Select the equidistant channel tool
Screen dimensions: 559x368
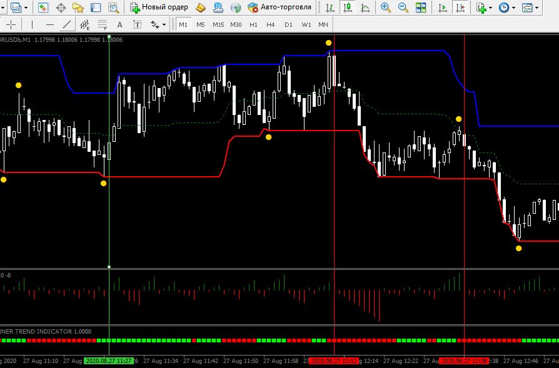(x=84, y=24)
